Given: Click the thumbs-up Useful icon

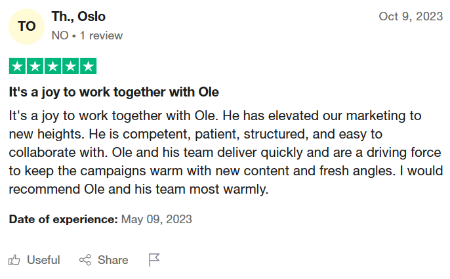Looking at the screenshot, I should [x=14, y=260].
